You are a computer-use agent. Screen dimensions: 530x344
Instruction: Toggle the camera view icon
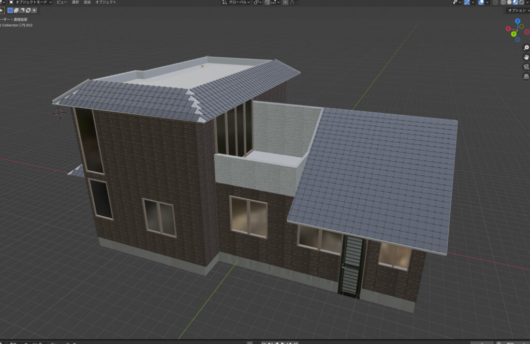point(526,67)
